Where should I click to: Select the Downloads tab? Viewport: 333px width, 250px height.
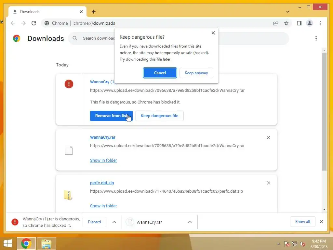point(47,12)
